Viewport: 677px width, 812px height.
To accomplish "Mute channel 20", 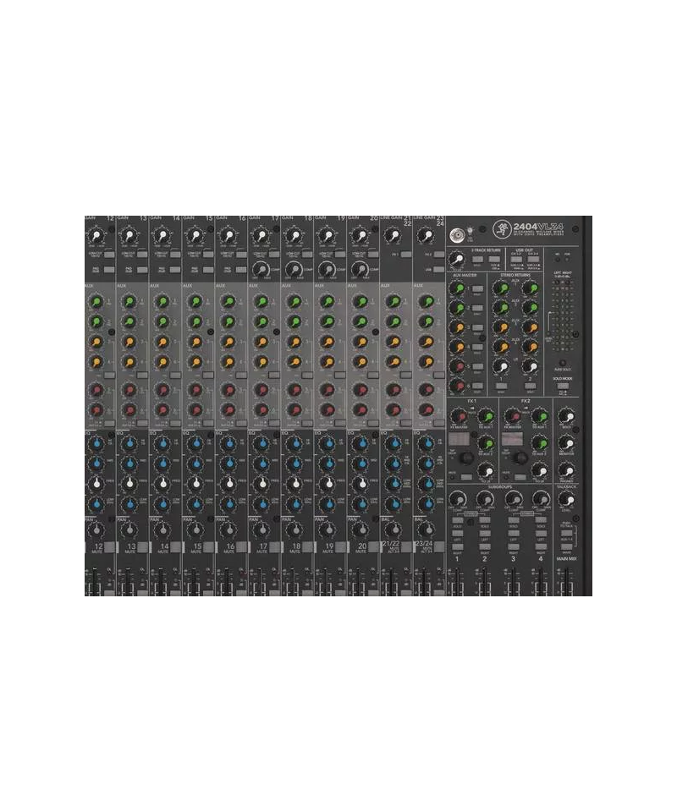I will coord(372,546).
